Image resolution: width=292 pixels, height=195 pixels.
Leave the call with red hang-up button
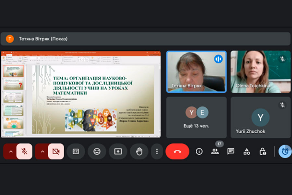coord(177,151)
